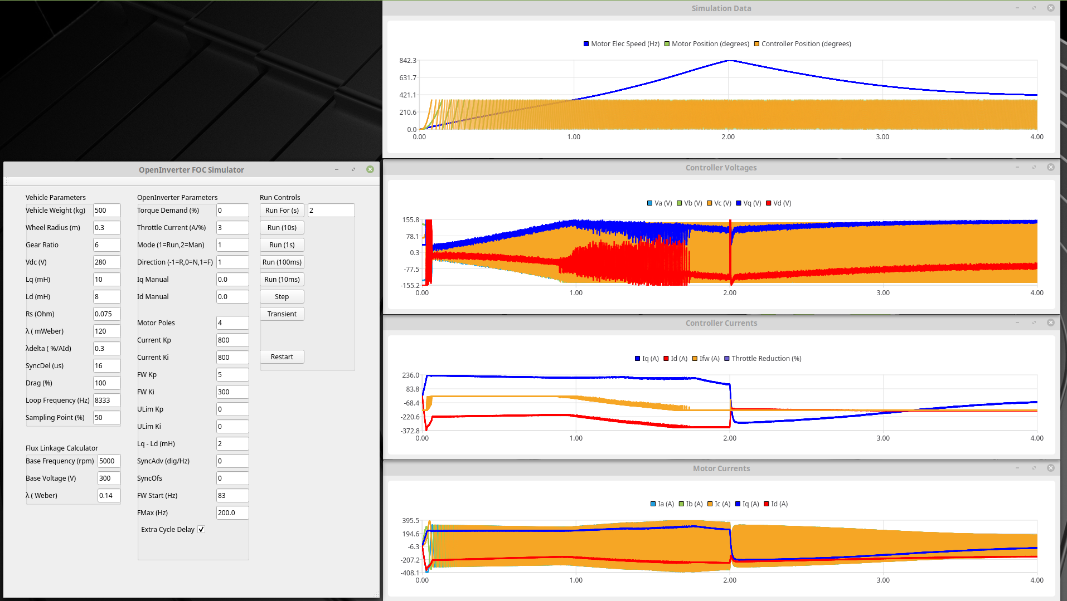The image size is (1067, 601).
Task: Restart the simulation
Action: tap(282, 357)
